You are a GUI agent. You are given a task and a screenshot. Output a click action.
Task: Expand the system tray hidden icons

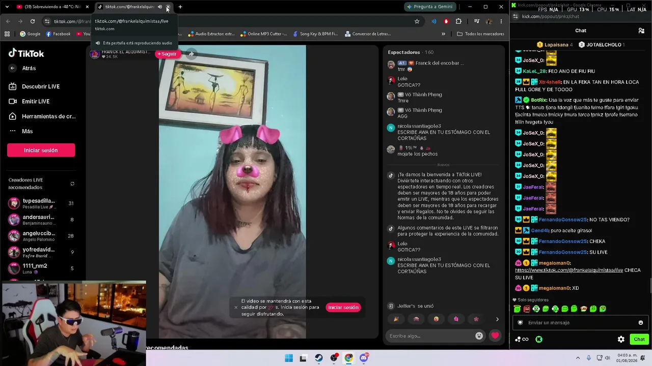tap(578, 358)
